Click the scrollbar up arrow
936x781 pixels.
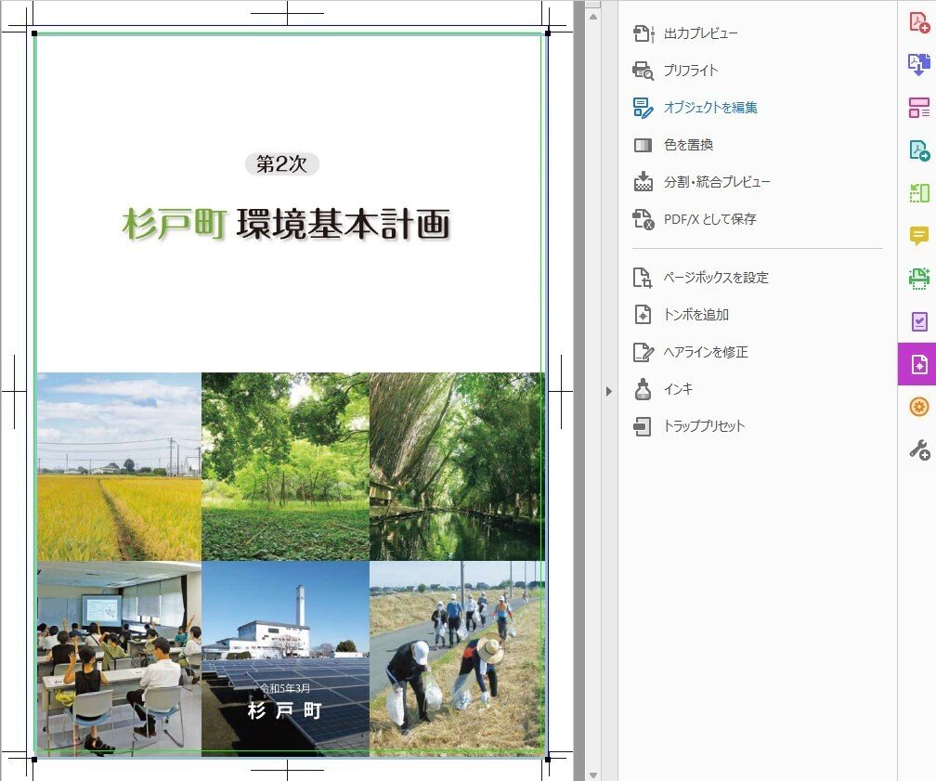tap(592, 17)
